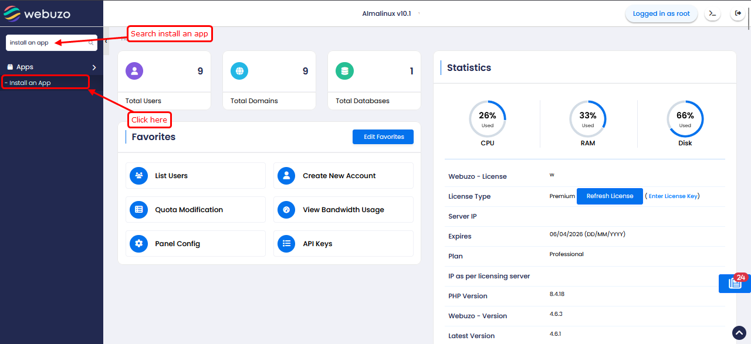
Task: Click the search magnifier icon in sidebar
Action: click(91, 43)
